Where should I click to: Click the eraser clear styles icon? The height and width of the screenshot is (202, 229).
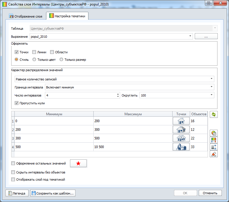click(214, 154)
